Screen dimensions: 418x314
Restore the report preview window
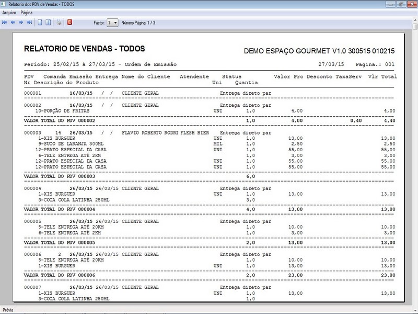click(401, 4)
